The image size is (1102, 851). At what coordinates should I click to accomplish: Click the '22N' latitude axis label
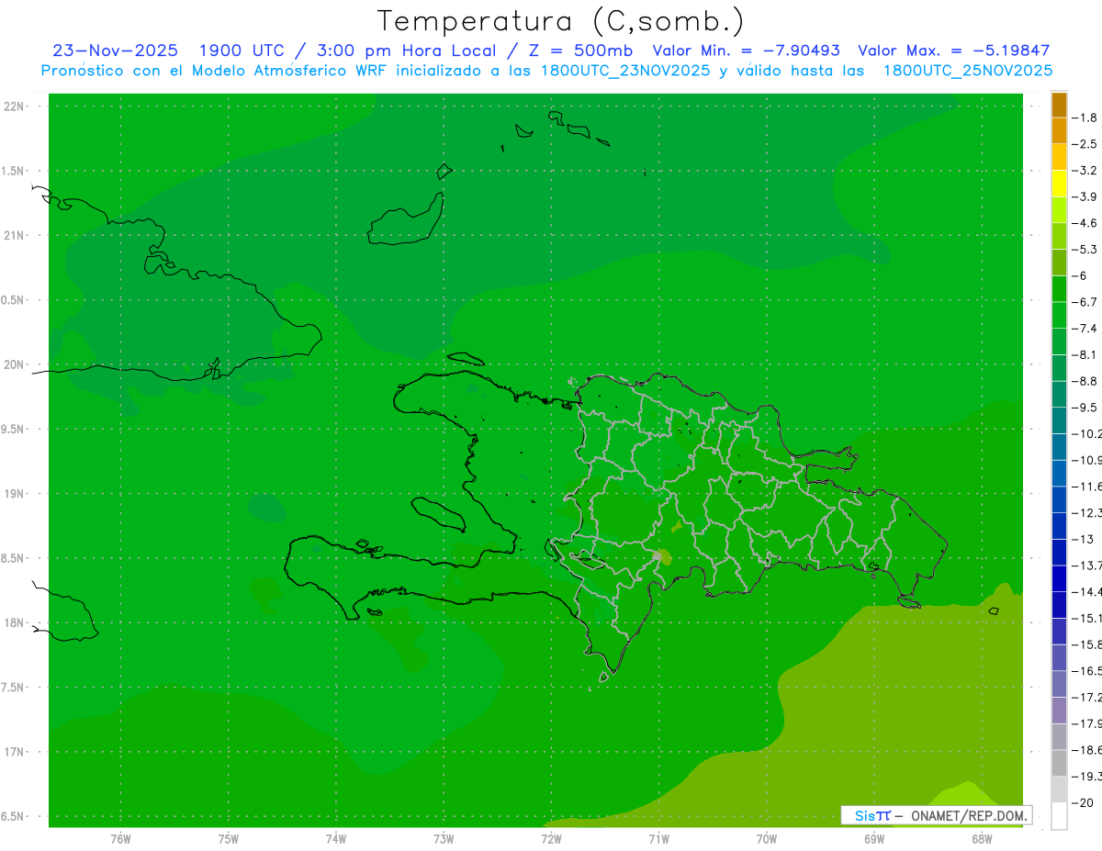coord(14,106)
